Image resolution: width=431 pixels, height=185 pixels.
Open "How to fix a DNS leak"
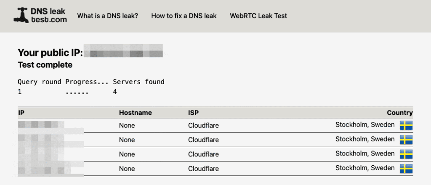coord(184,16)
